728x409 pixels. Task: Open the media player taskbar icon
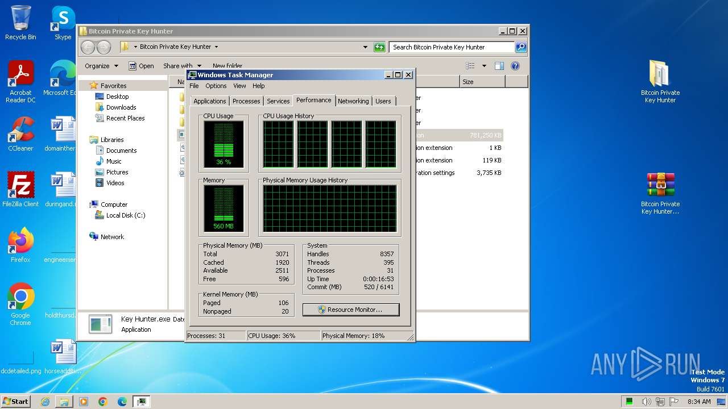(84, 402)
